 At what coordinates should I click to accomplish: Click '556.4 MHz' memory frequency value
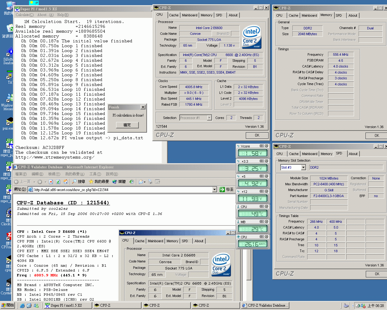point(341,54)
